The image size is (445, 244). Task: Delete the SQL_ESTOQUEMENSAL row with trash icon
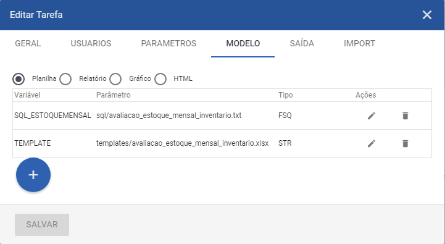[405, 116]
